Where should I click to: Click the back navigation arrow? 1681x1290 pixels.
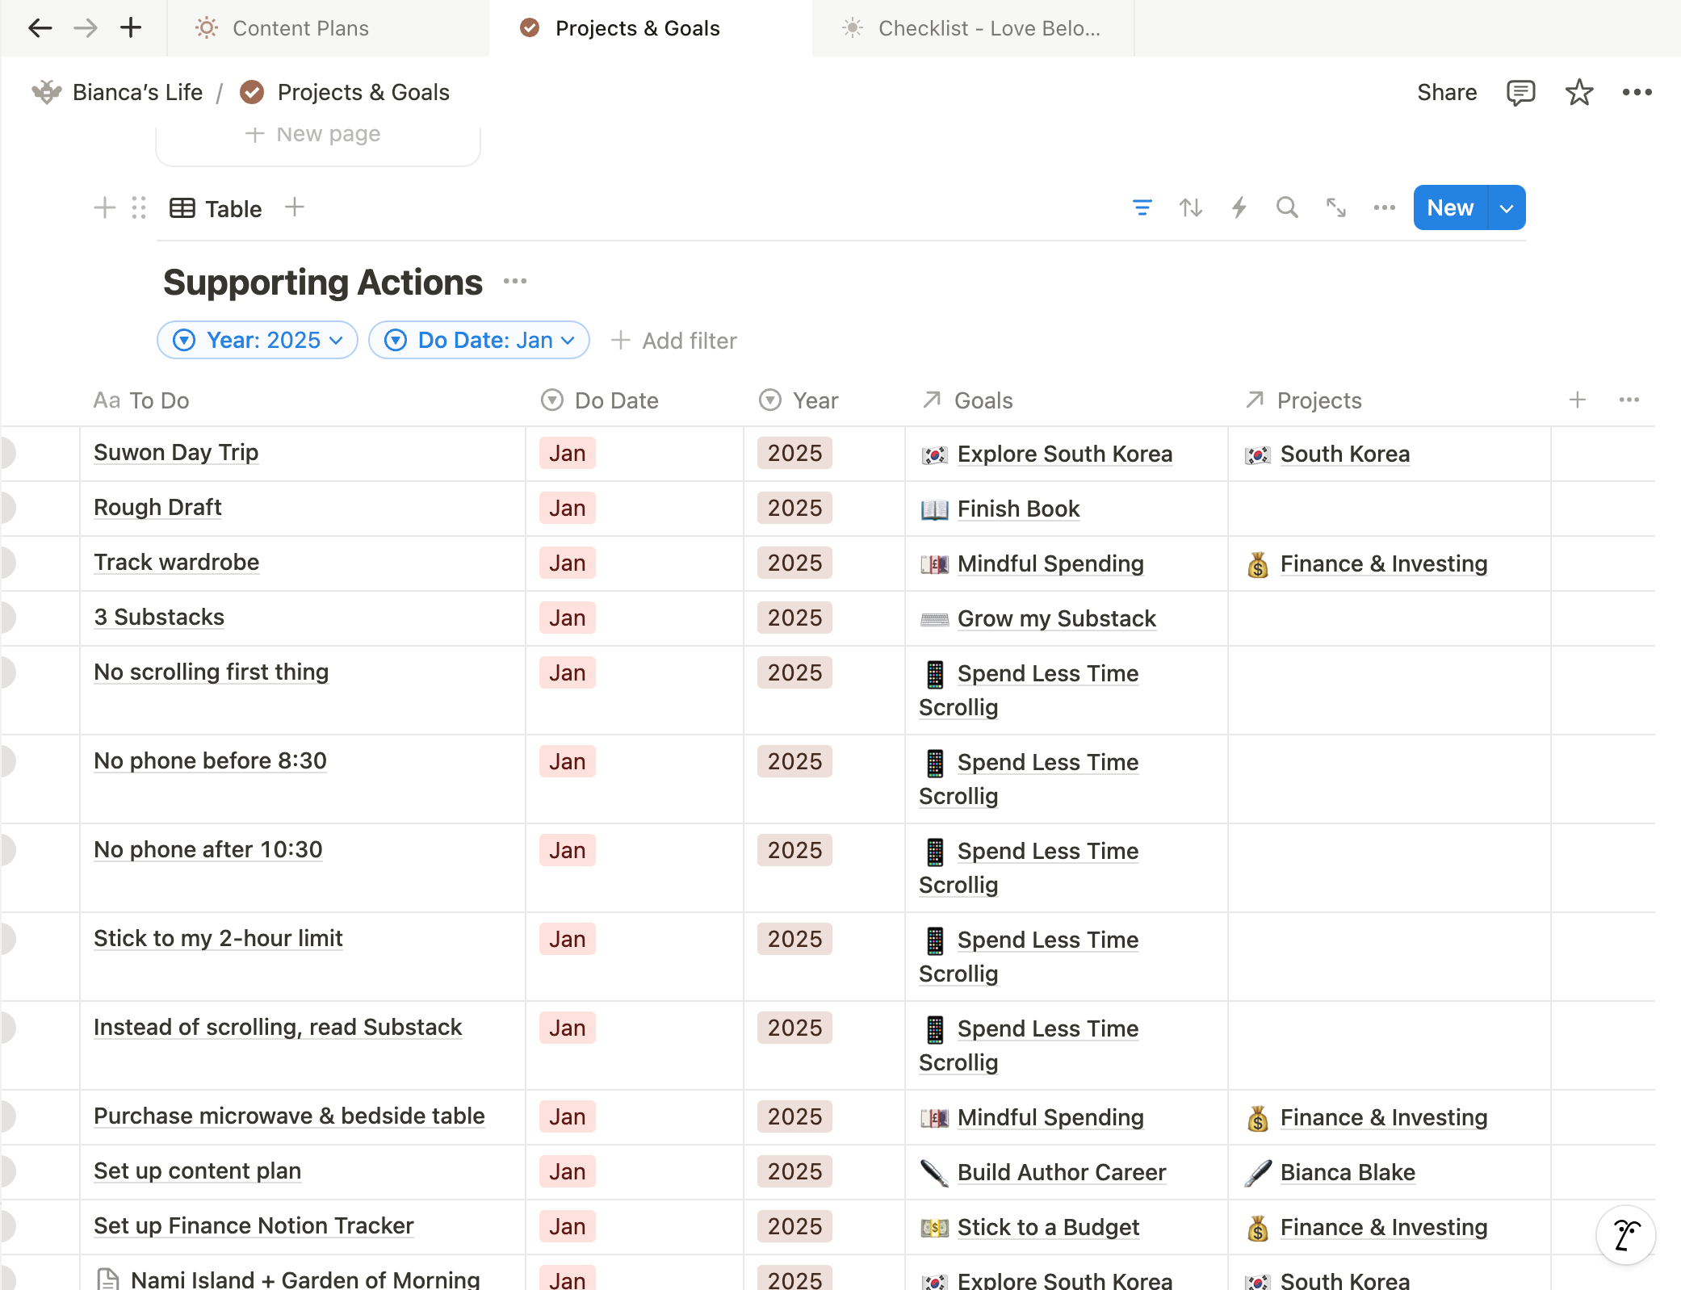(40, 28)
